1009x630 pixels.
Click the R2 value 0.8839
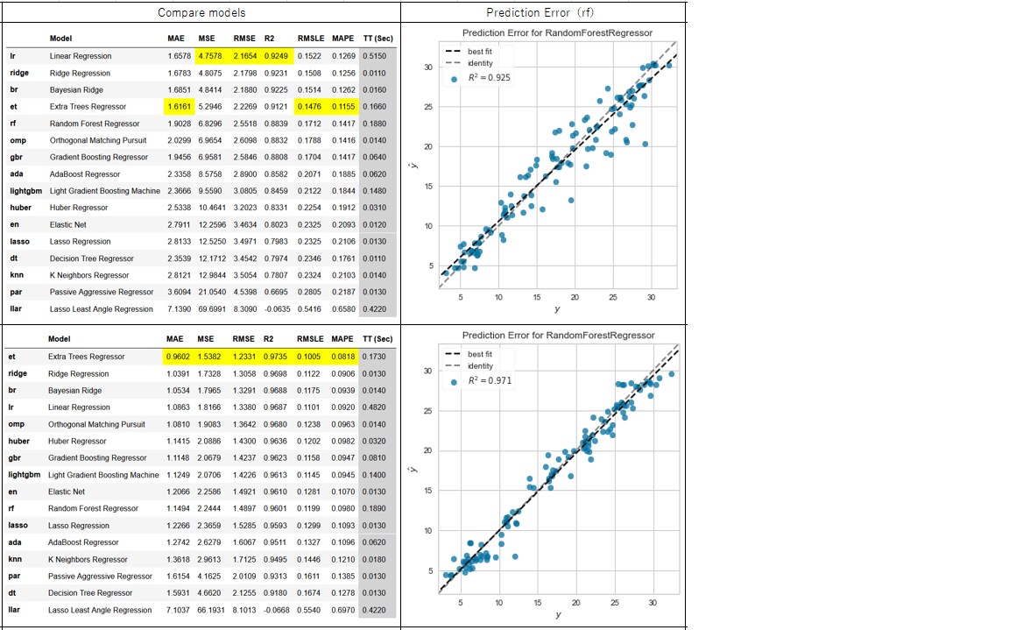click(275, 124)
